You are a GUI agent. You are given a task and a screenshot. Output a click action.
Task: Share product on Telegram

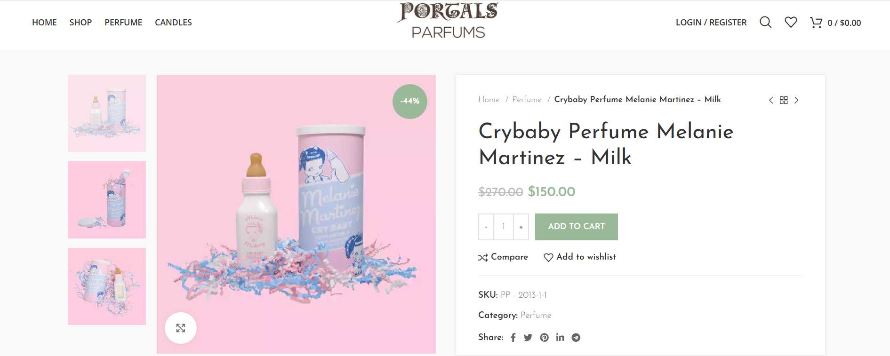(576, 338)
